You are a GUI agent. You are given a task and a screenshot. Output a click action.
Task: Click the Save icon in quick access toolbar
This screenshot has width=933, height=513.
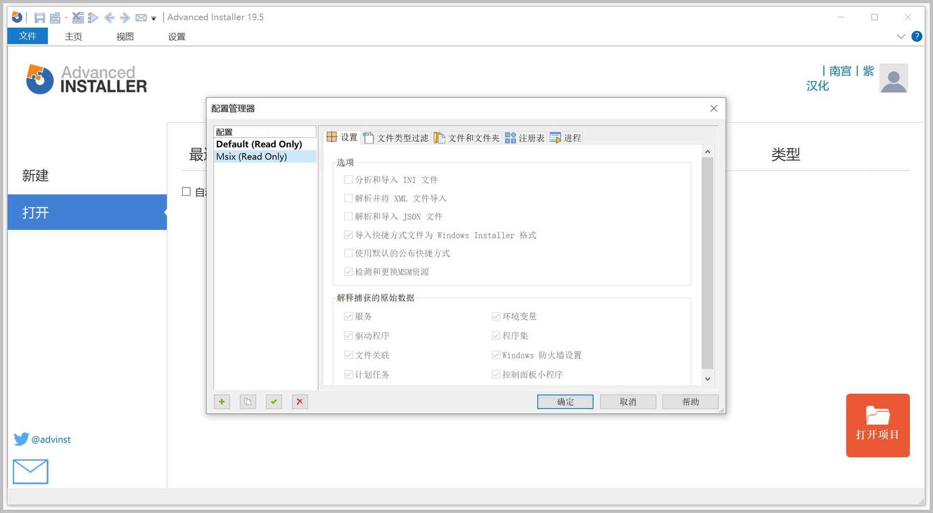click(40, 18)
